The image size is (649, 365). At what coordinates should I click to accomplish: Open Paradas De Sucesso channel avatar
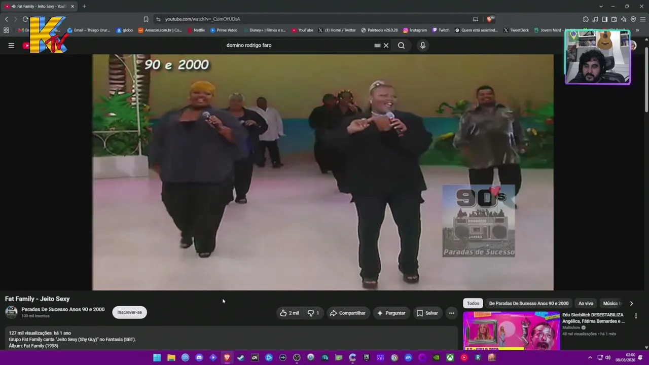pyautogui.click(x=11, y=312)
